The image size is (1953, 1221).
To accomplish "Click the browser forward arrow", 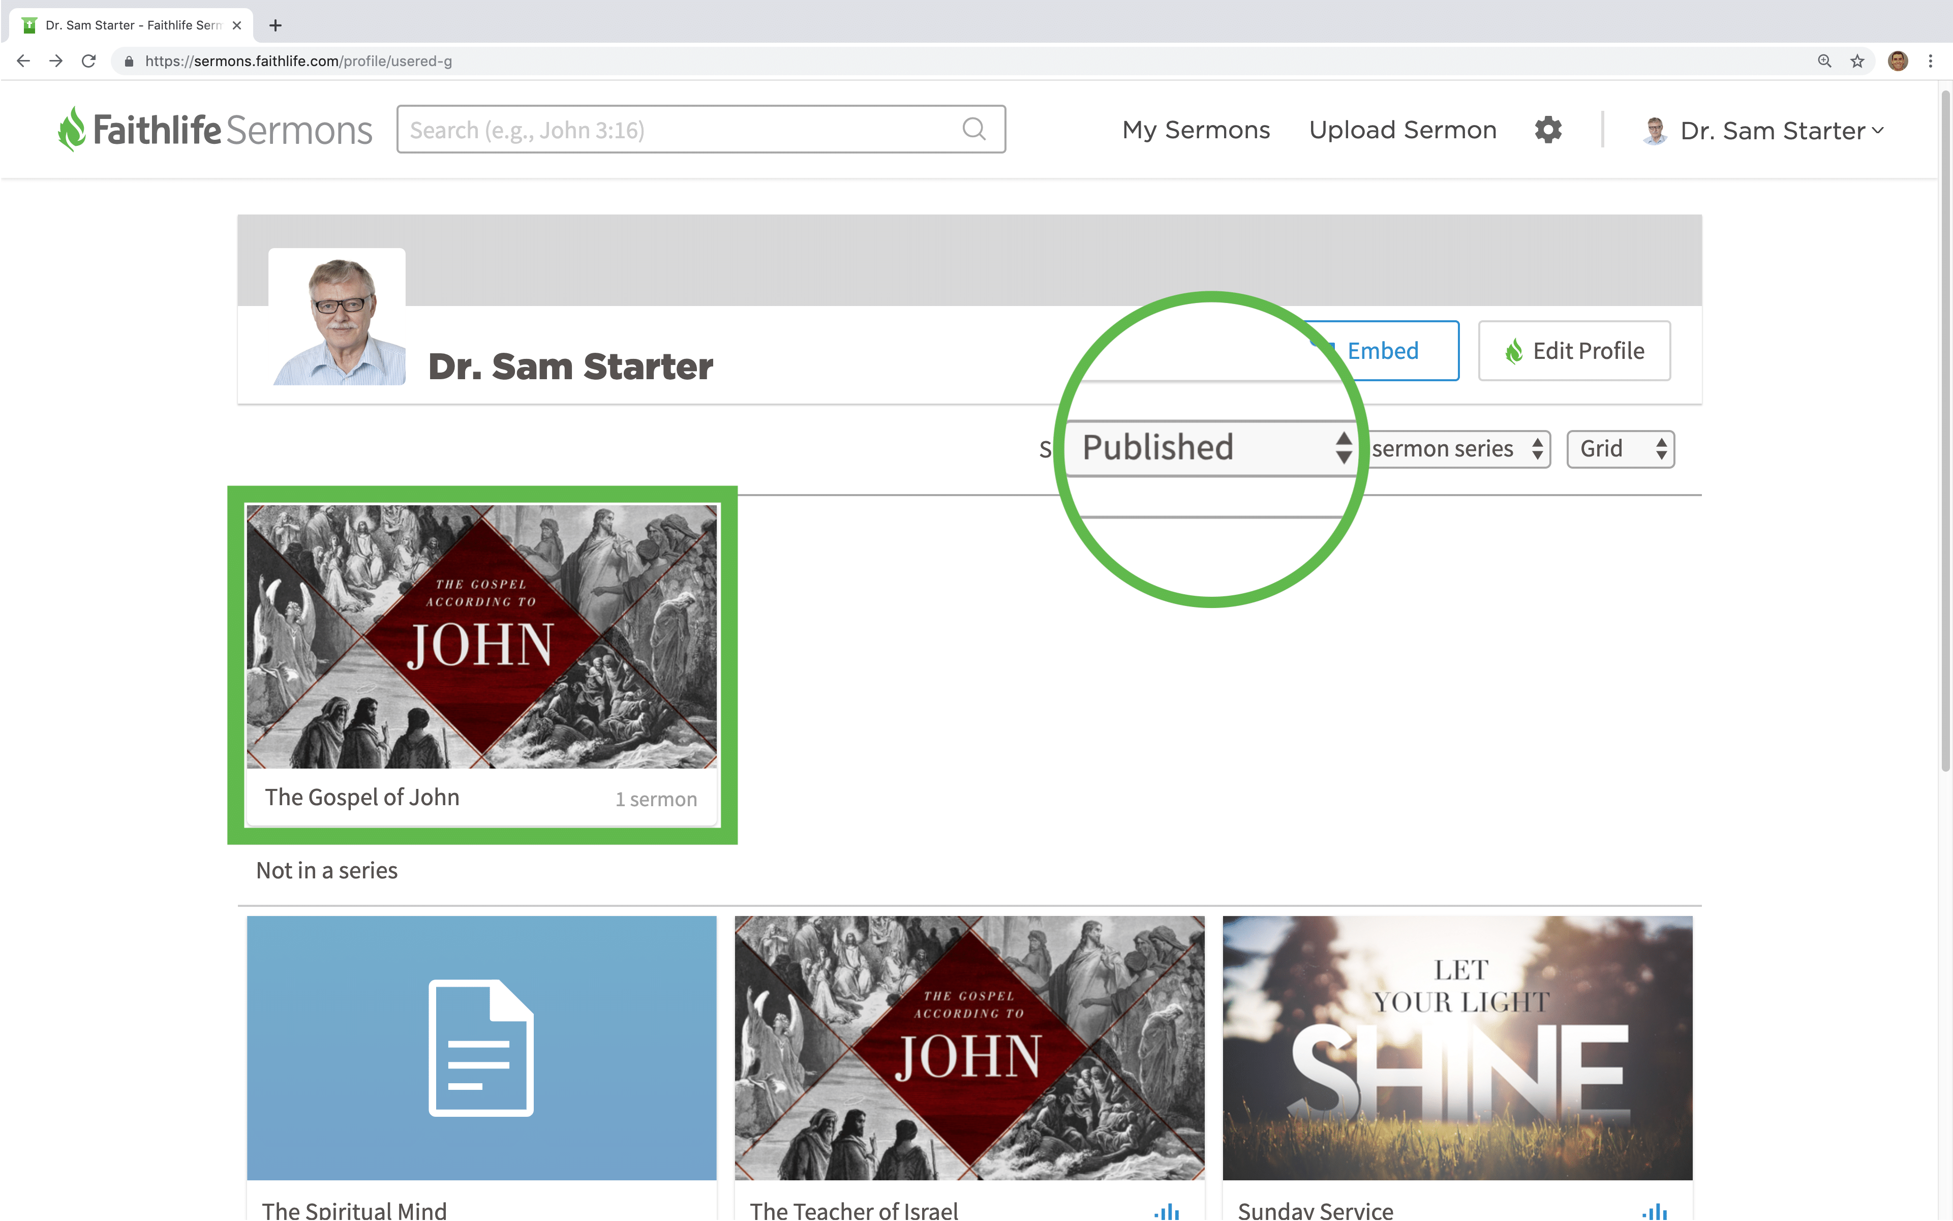I will pos(56,62).
